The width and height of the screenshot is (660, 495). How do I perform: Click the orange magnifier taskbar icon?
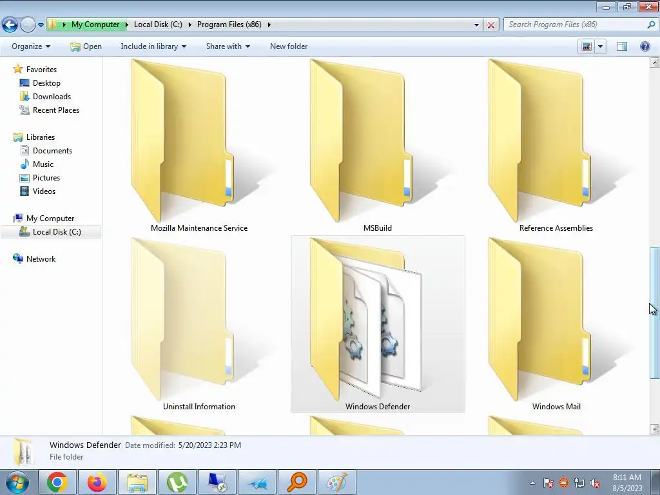pyautogui.click(x=297, y=482)
